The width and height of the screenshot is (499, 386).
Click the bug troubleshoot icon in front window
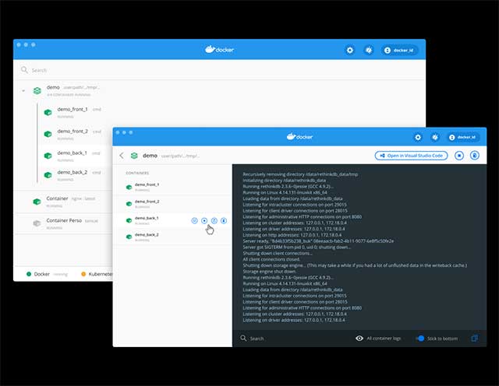coord(435,137)
